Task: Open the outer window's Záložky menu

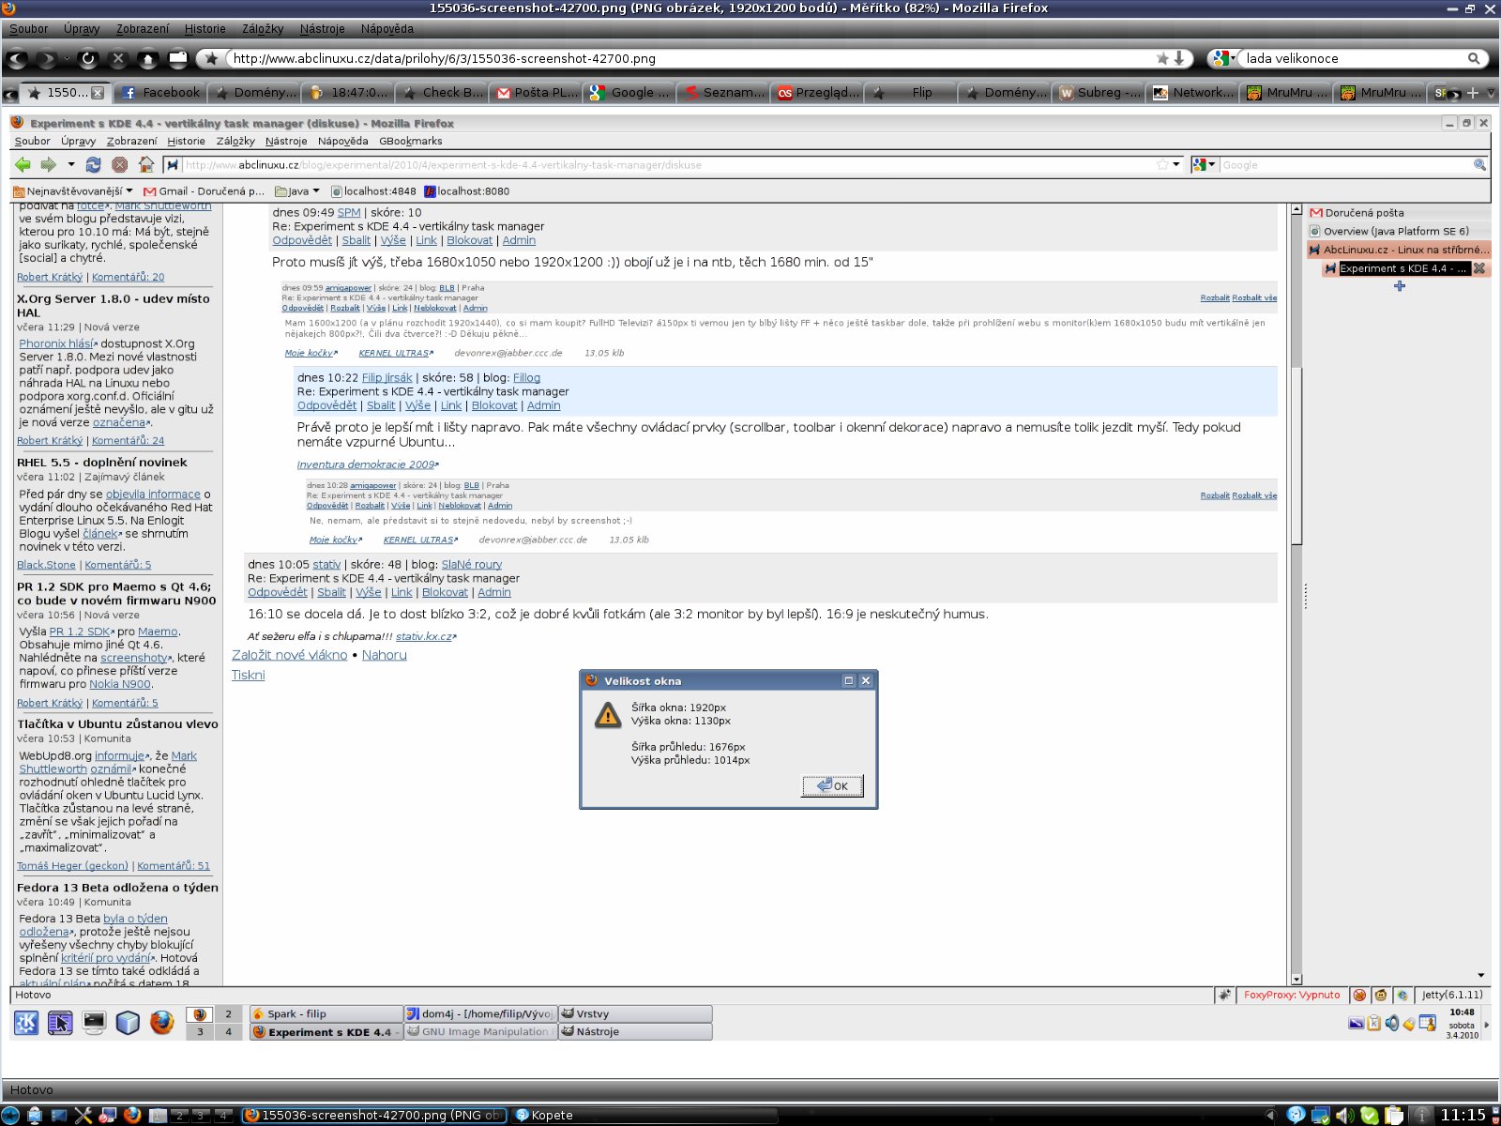Action: pyautogui.click(x=263, y=29)
